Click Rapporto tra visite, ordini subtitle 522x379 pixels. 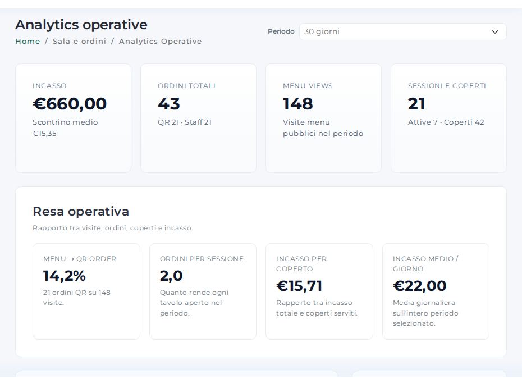click(x=112, y=228)
